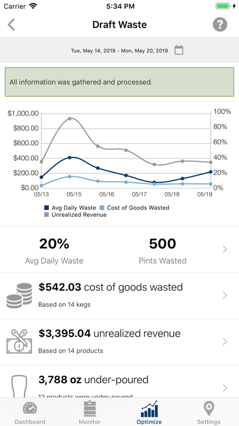The width and height of the screenshot is (239, 426).
Task: Tap the back arrow icon
Action: click(x=11, y=24)
